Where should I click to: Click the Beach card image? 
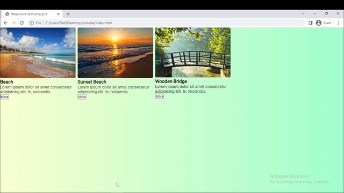coord(38,53)
